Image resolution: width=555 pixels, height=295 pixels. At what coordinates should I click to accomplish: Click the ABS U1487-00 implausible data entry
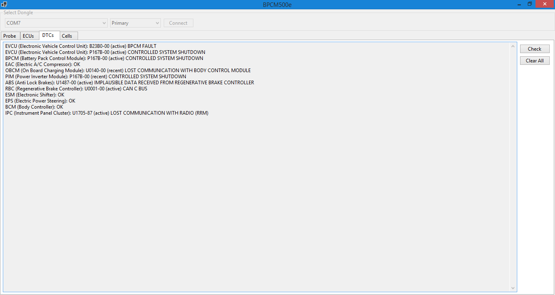(x=130, y=83)
